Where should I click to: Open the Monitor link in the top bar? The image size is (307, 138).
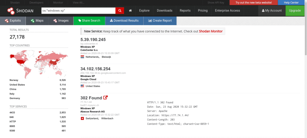pyautogui.click(x=58, y=3)
